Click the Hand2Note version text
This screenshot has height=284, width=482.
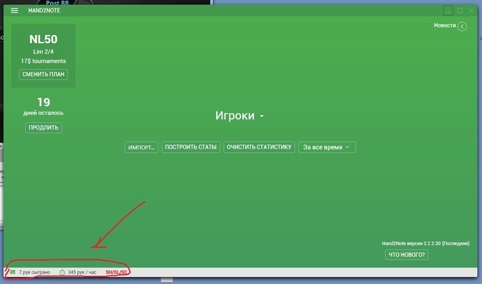(426, 243)
